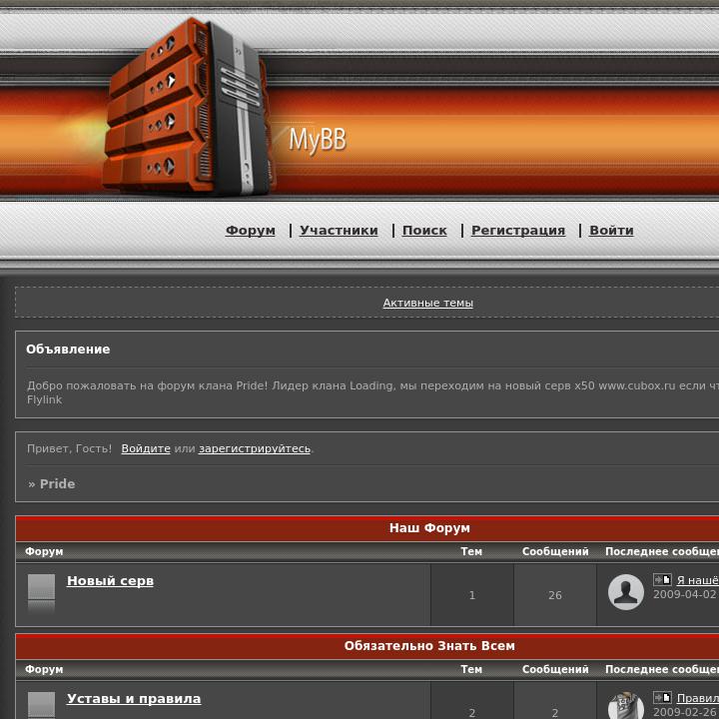Click the 'Добро пожаловать на форум клана Pride!' announcement text
Image resolution: width=719 pixels, height=719 pixels.
click(147, 385)
